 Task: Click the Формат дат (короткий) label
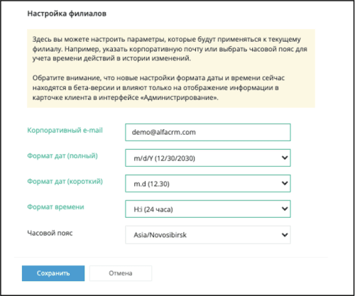click(x=65, y=182)
